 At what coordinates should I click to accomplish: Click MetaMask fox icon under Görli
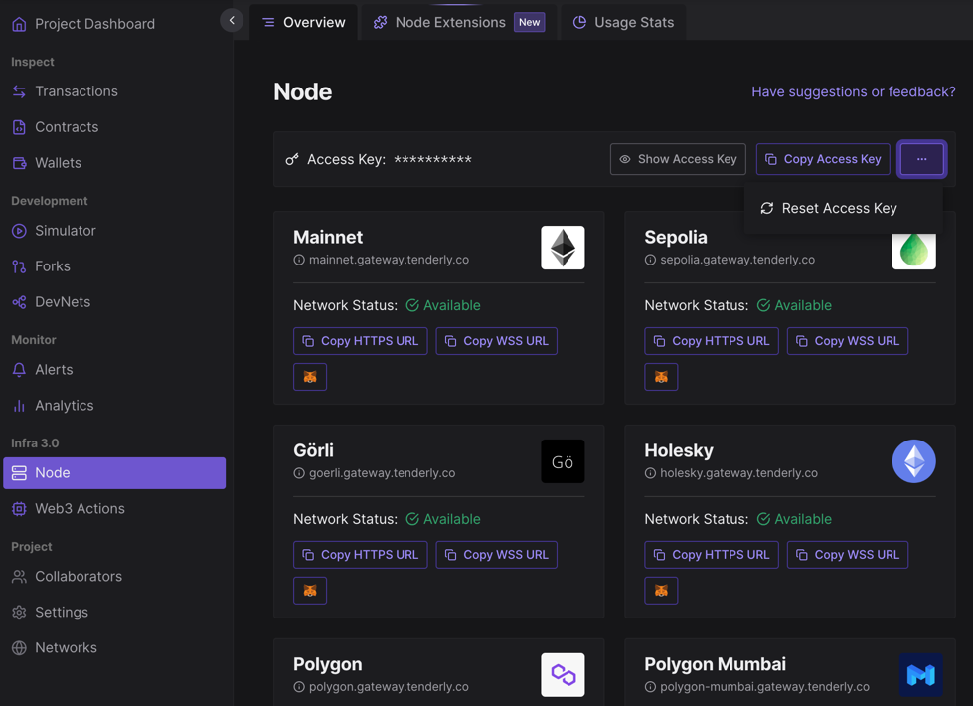coord(310,591)
